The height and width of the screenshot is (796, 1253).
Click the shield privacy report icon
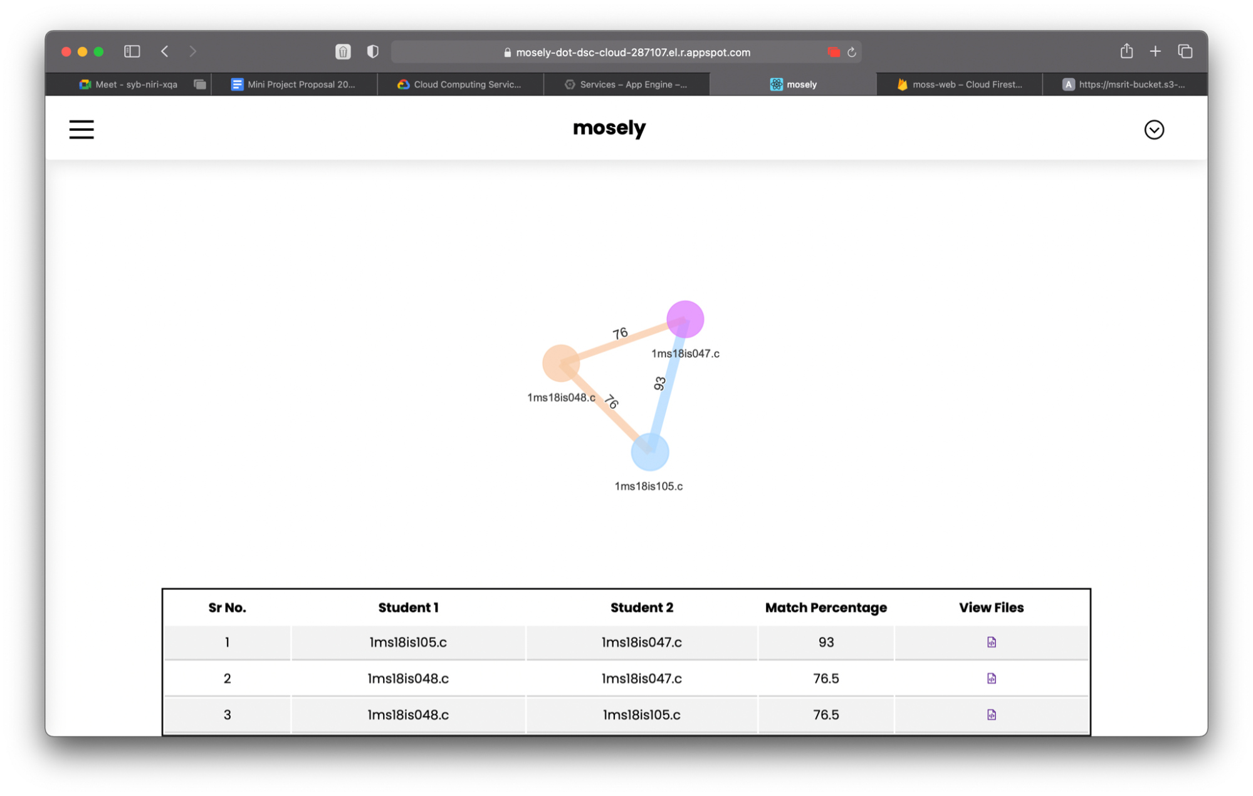coord(373,51)
